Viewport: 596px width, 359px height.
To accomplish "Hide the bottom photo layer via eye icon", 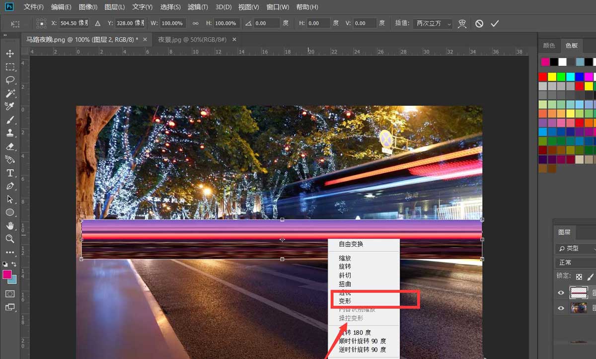I will pyautogui.click(x=561, y=308).
